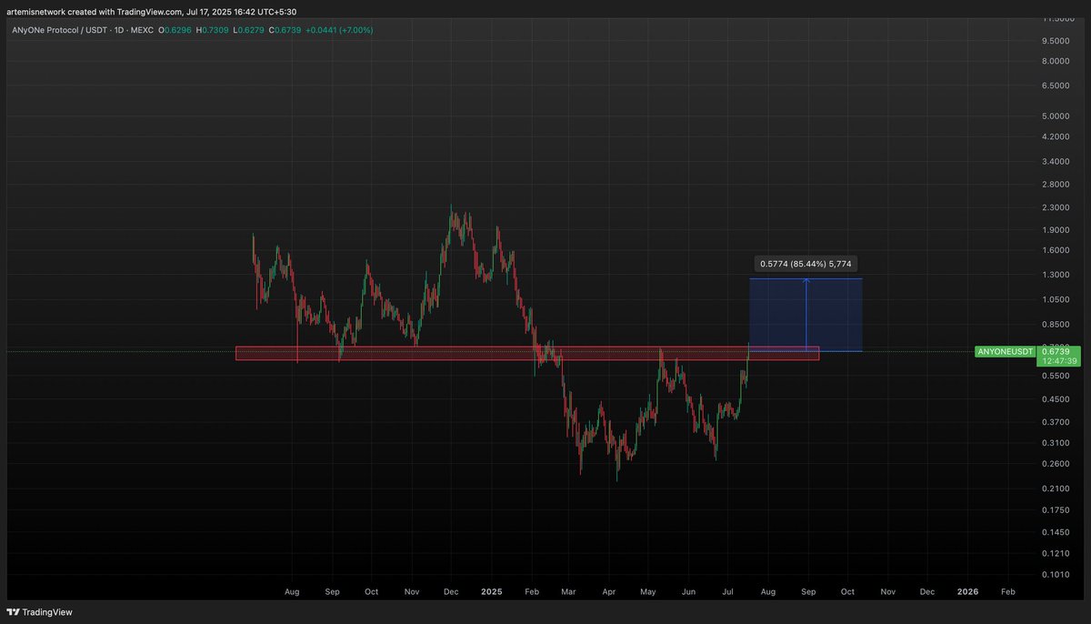Select the 0.5774 (85.44%) measurement label

pos(806,264)
